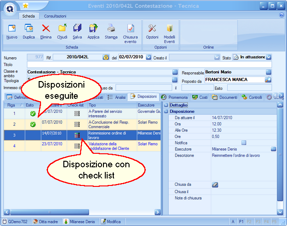Viewport: 287px width, 226px height.
Task: Duplicate the record with Duplica
Action: pyautogui.click(x=29, y=31)
